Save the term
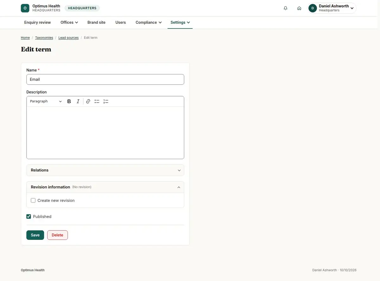Viewport: 380px width, 281px height. coord(35,235)
